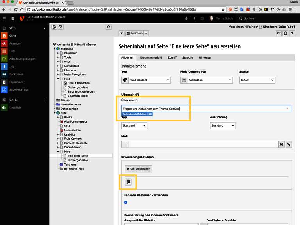Switch to the Erscheinungsbild tab
The height and width of the screenshot is (225, 300).
click(x=151, y=57)
